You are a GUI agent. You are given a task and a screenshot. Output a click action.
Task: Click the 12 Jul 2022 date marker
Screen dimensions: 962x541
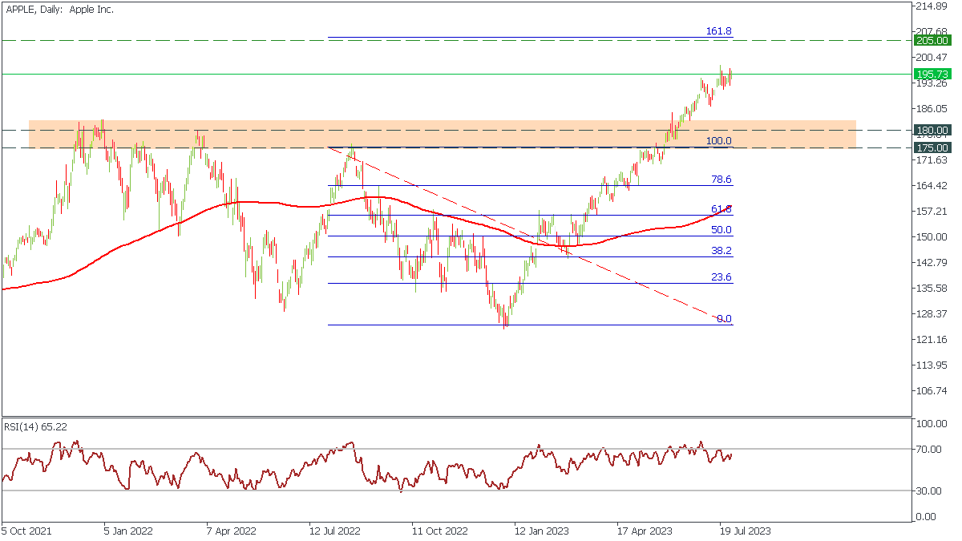[x=335, y=531]
